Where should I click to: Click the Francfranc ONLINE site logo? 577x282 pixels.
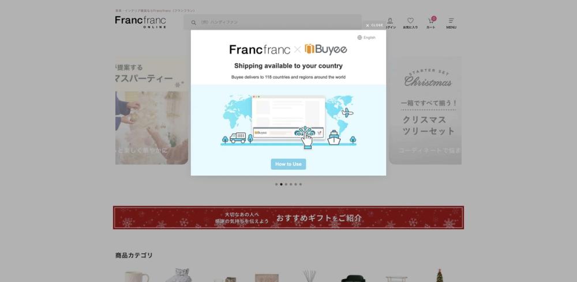pos(141,22)
